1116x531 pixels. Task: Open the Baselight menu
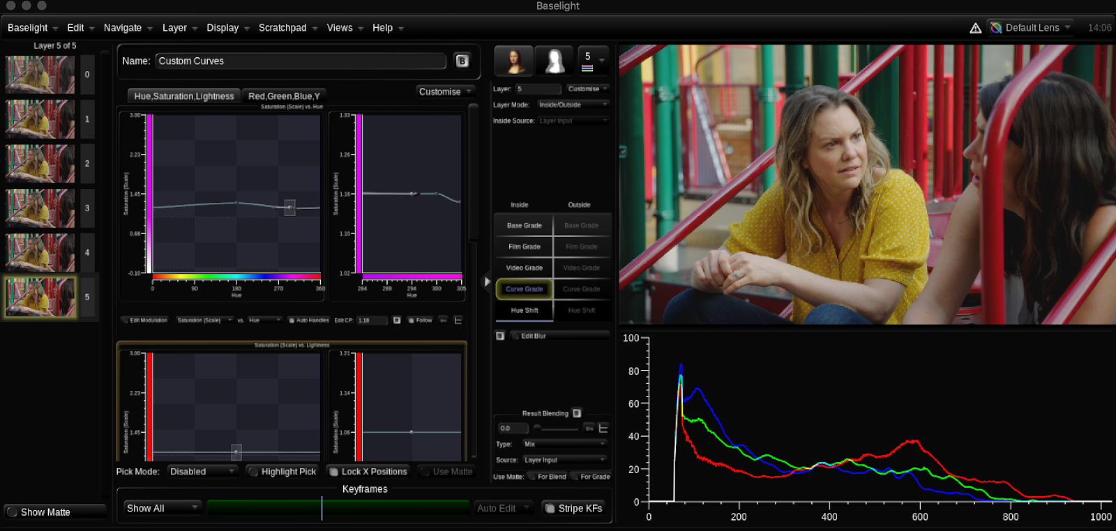tap(33, 28)
